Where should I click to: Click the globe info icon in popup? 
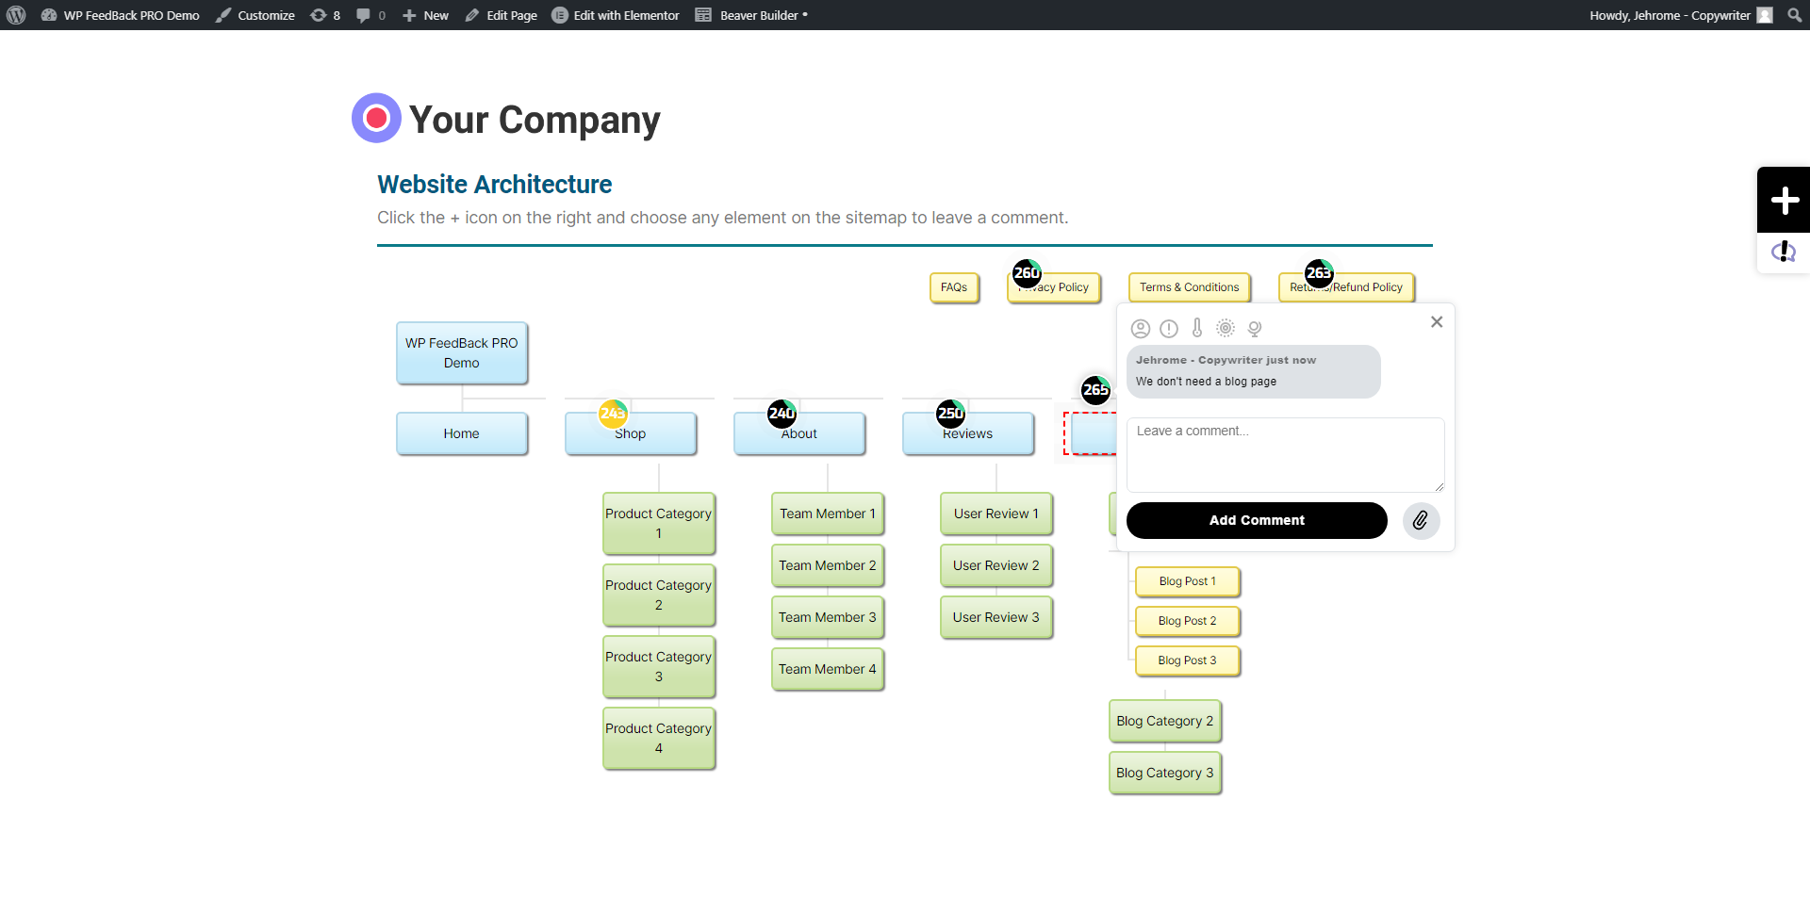pos(1255,329)
